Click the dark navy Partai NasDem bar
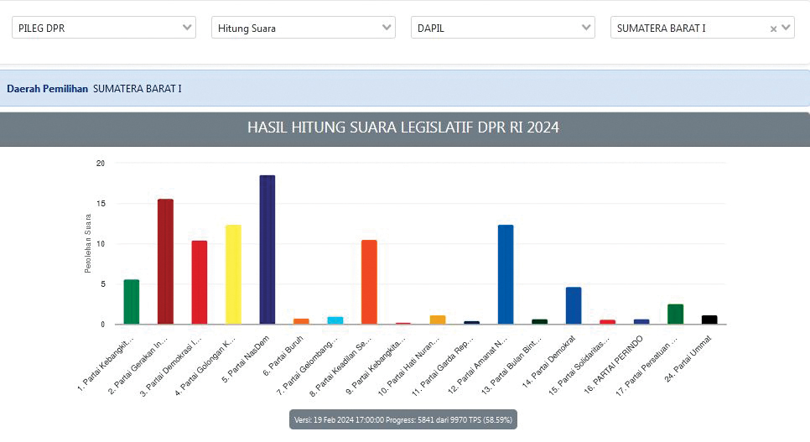The image size is (810, 442). click(x=267, y=250)
